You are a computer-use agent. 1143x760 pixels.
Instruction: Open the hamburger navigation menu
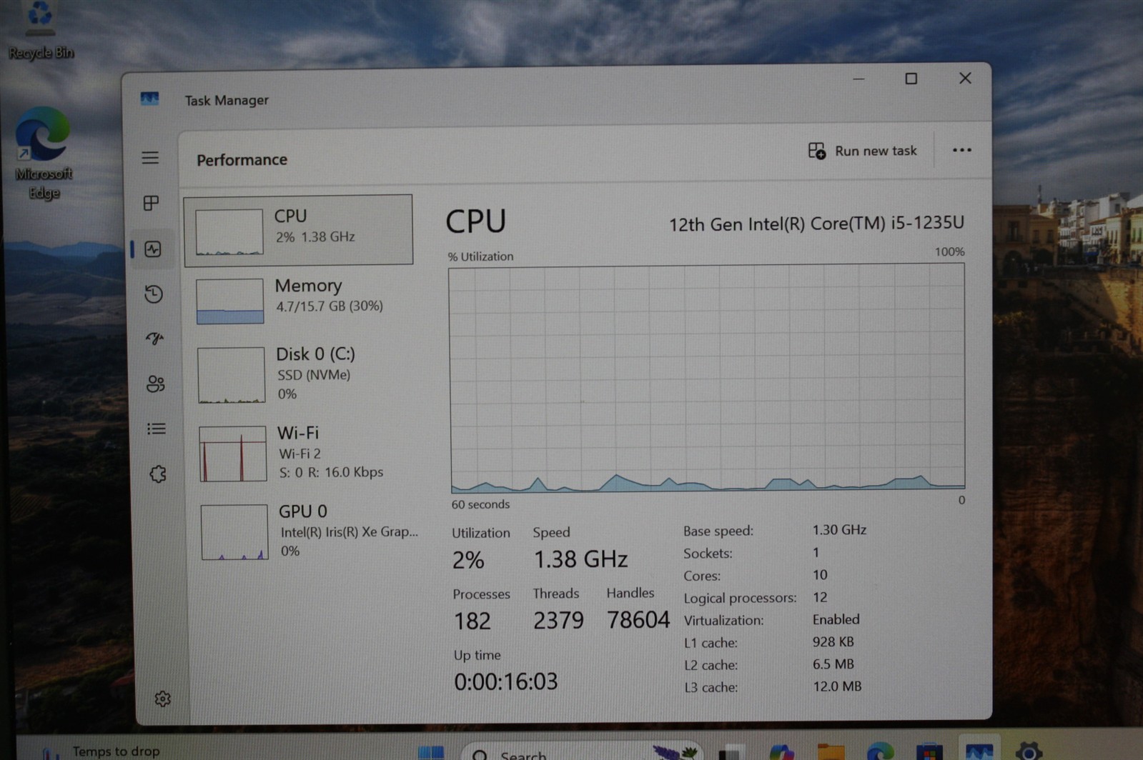150,158
